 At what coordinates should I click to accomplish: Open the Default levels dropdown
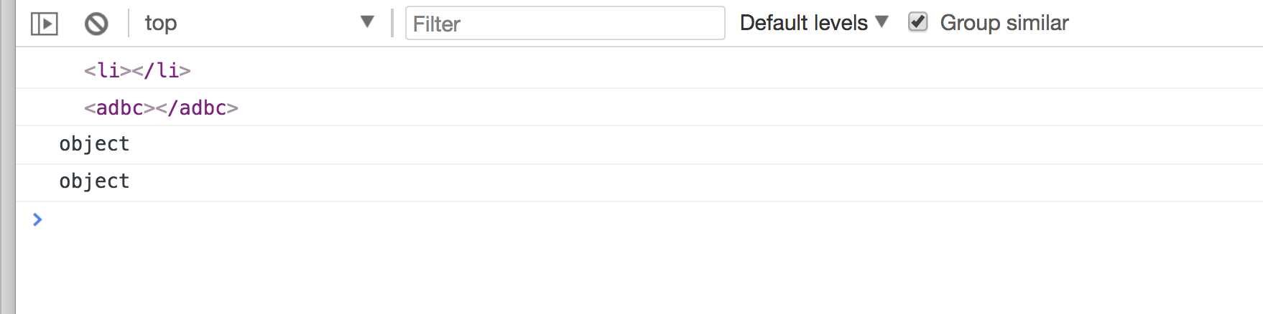[804, 23]
